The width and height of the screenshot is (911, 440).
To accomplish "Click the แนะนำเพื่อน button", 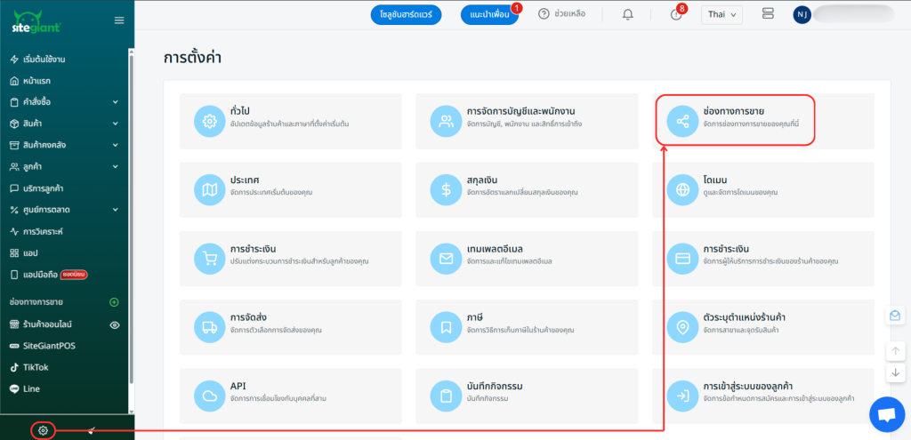I will click(x=489, y=15).
